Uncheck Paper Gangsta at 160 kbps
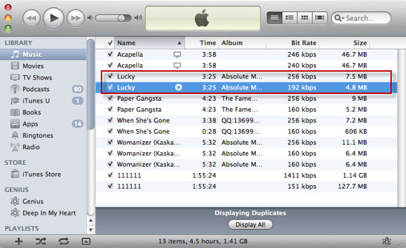 [110, 109]
